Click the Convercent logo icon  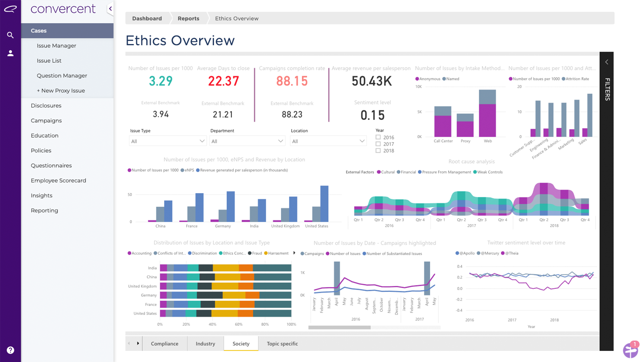pyautogui.click(x=10, y=9)
